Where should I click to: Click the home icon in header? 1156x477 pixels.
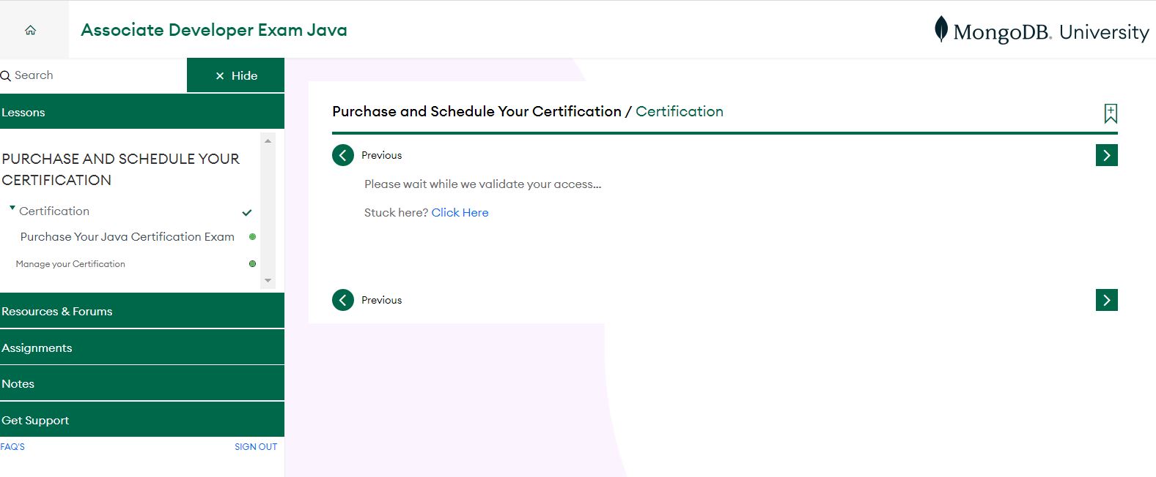31,30
